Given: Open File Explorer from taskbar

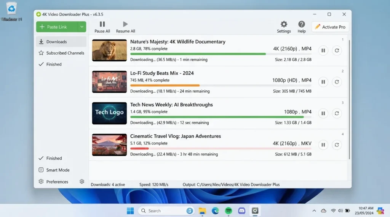Looking at the screenshot, I should [202, 211].
